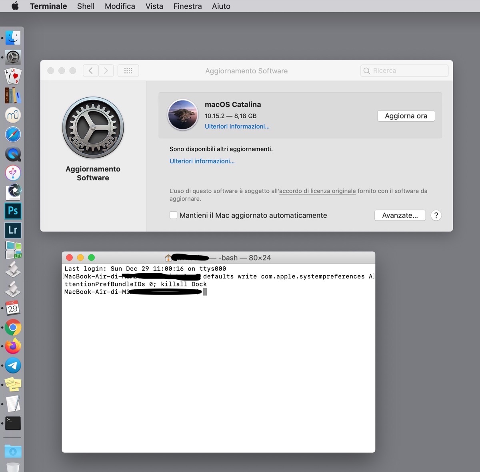Click the help question mark button

(436, 215)
